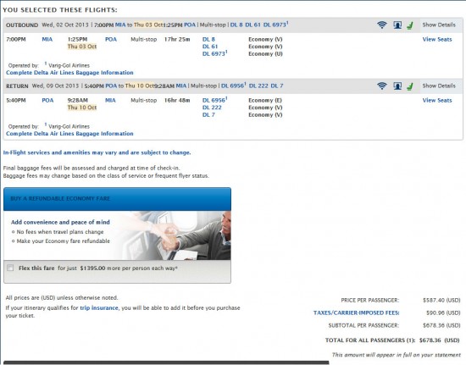This screenshot has width=466, height=365.
Task: Click the Wi-Fi icon in return row
Action: (382, 86)
